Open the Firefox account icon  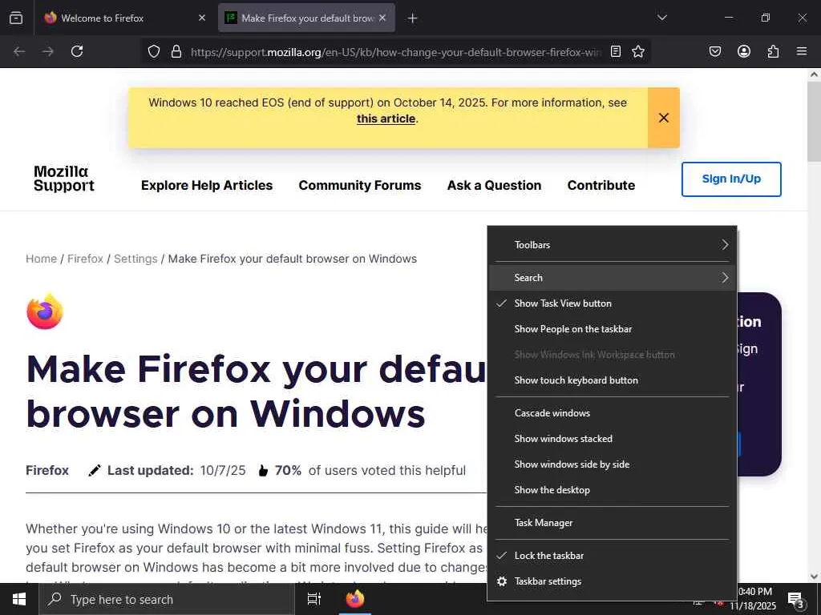point(743,51)
